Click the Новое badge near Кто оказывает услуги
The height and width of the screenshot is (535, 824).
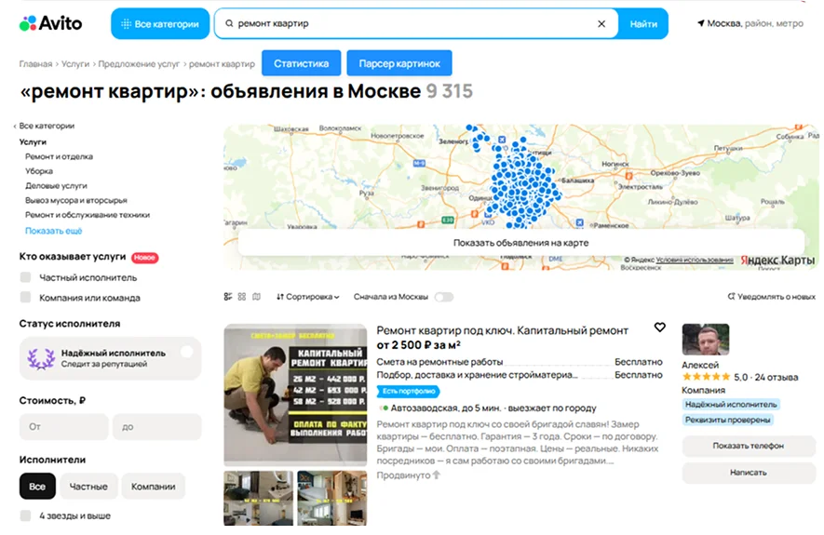(144, 257)
